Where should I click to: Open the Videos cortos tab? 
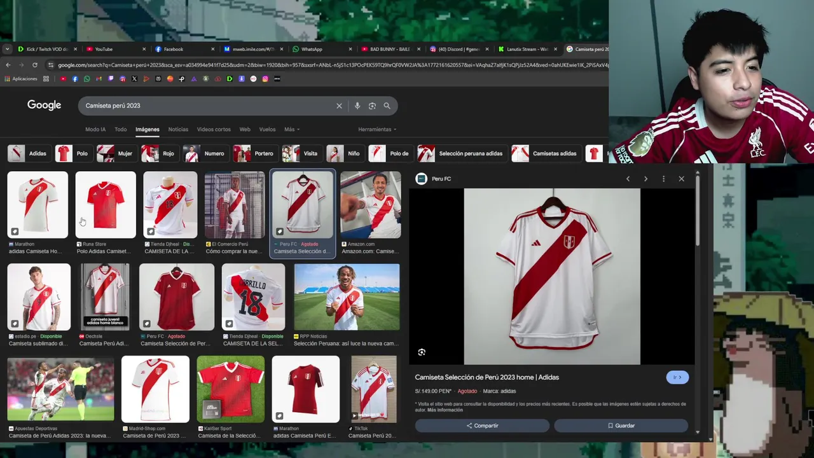214,129
